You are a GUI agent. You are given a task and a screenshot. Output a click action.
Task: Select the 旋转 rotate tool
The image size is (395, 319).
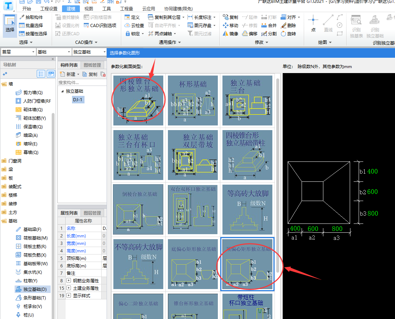pos(288,34)
